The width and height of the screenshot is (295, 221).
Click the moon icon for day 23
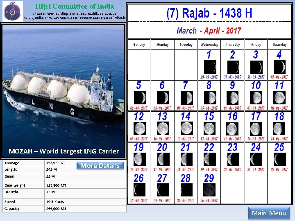tap(233, 159)
